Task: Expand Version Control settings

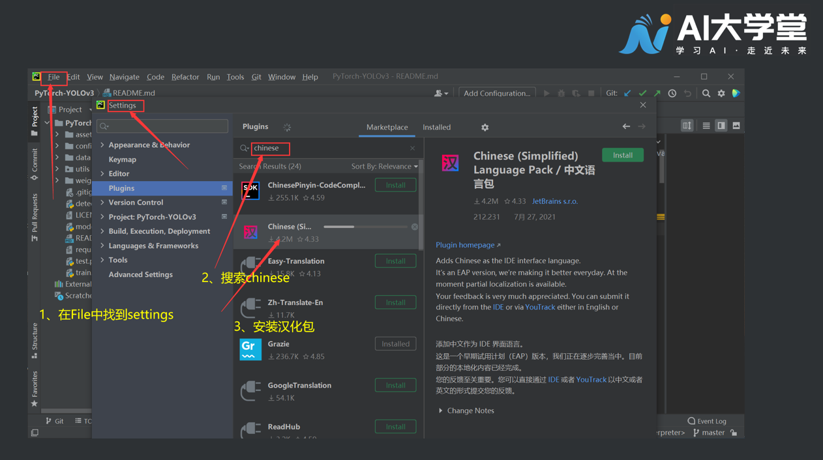Action: click(x=102, y=202)
